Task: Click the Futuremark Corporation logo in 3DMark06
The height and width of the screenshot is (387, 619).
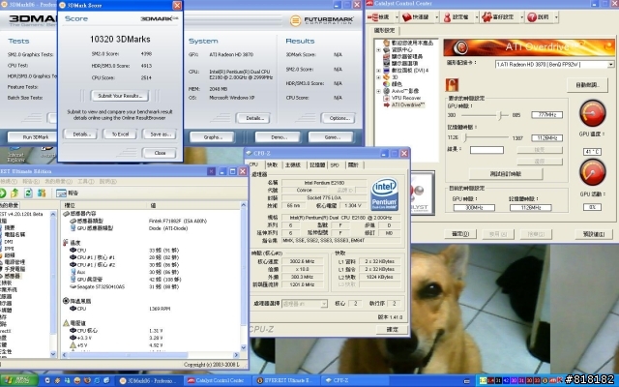Action: [x=322, y=20]
